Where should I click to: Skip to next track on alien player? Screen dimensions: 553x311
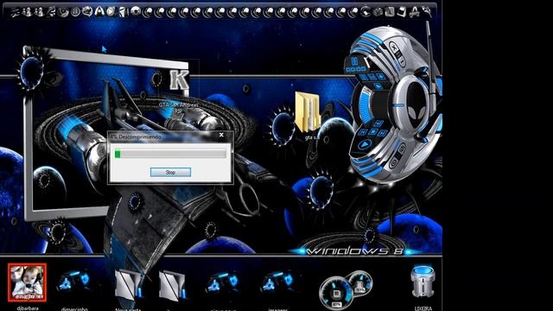click(383, 133)
